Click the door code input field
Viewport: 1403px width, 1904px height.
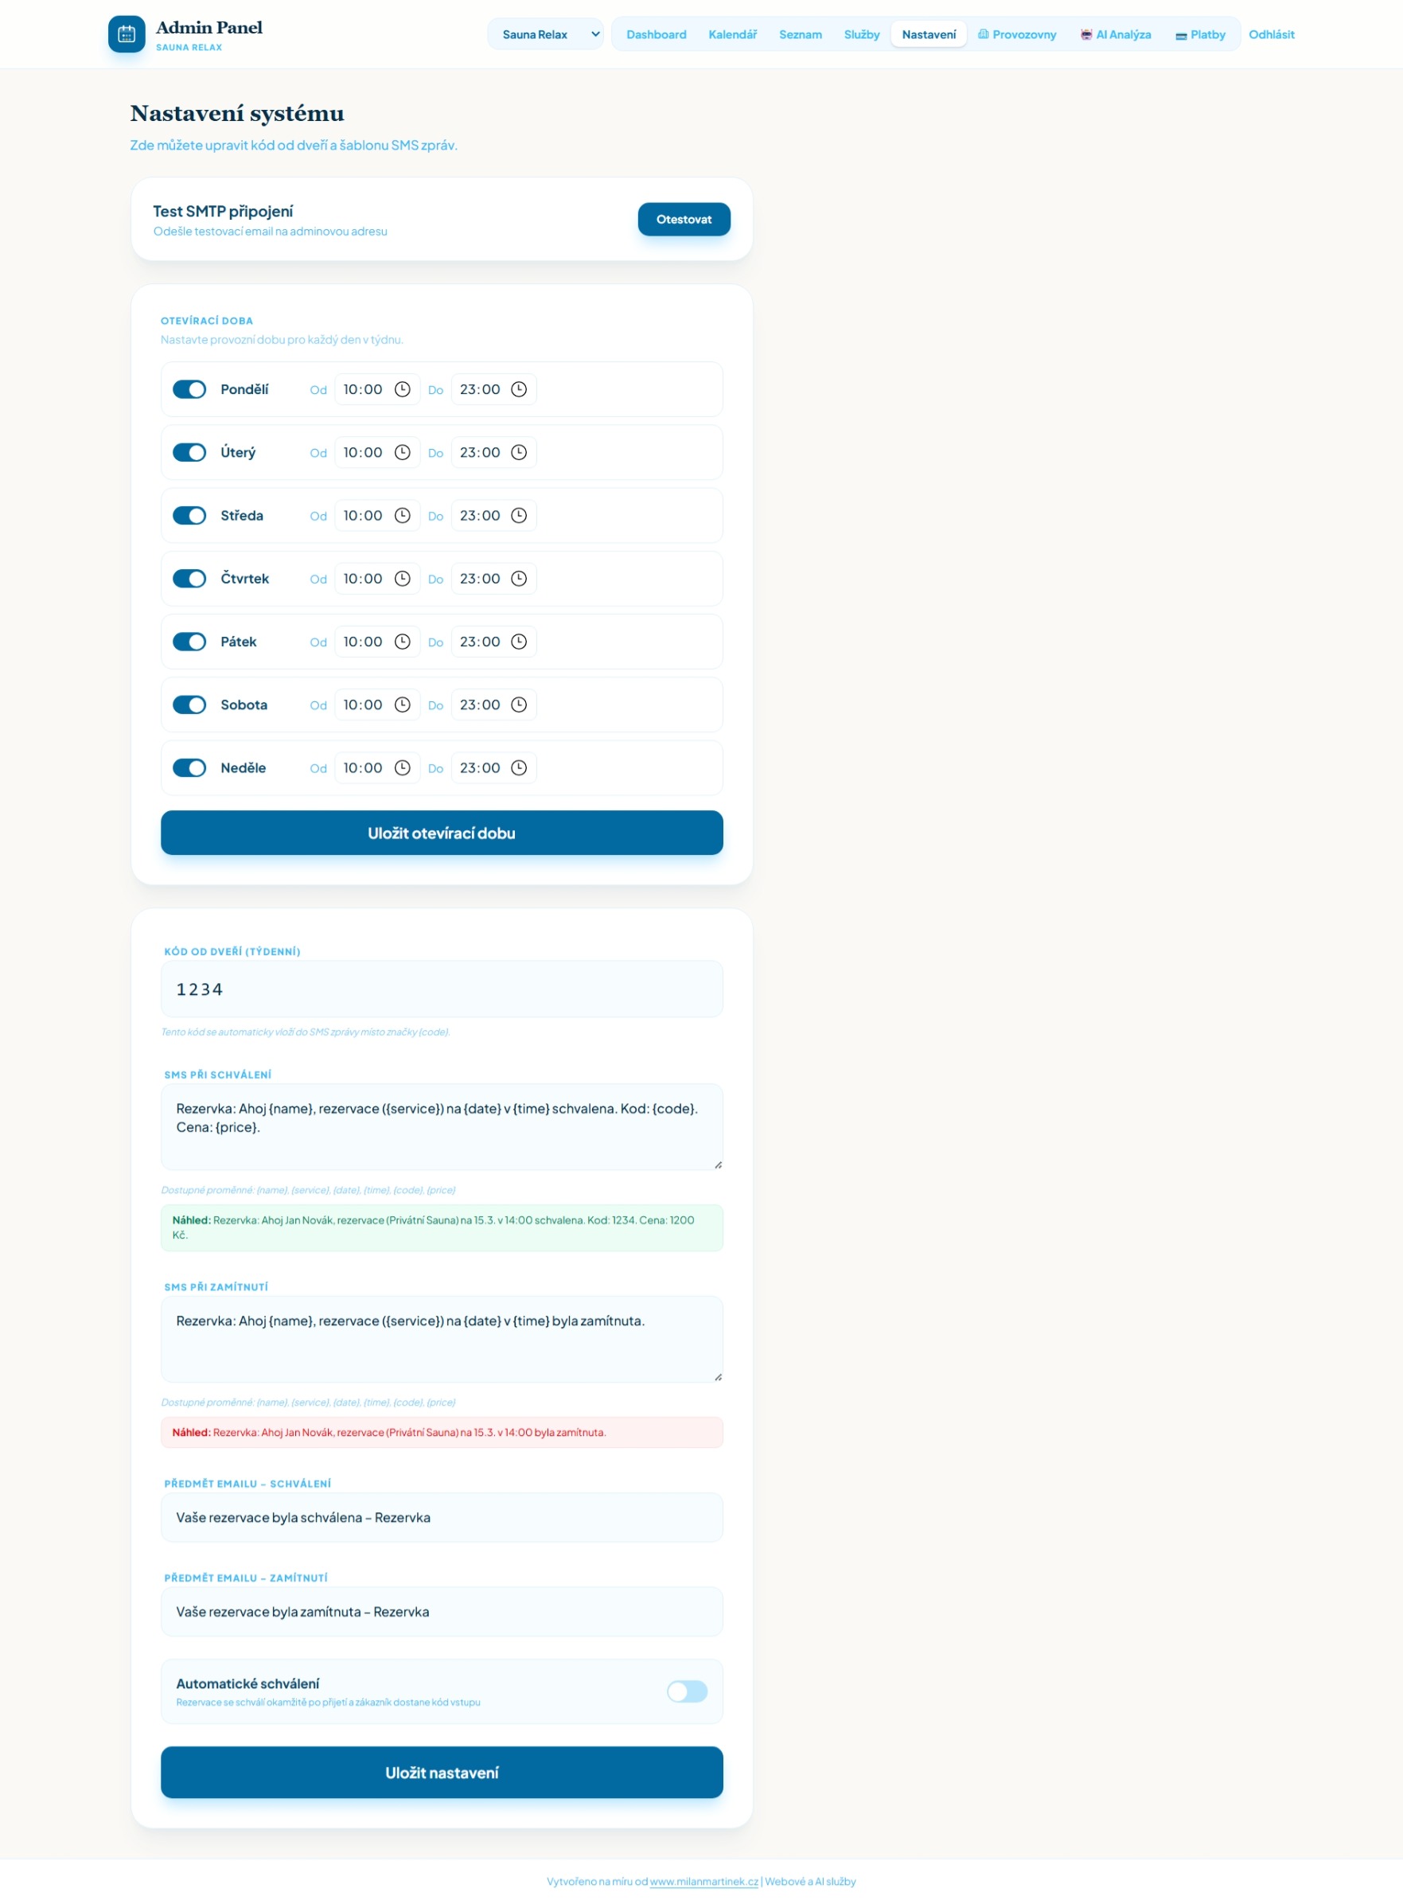click(442, 989)
